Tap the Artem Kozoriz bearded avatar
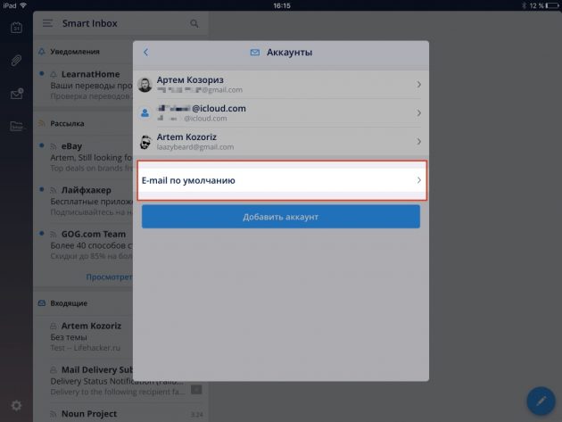 (145, 142)
